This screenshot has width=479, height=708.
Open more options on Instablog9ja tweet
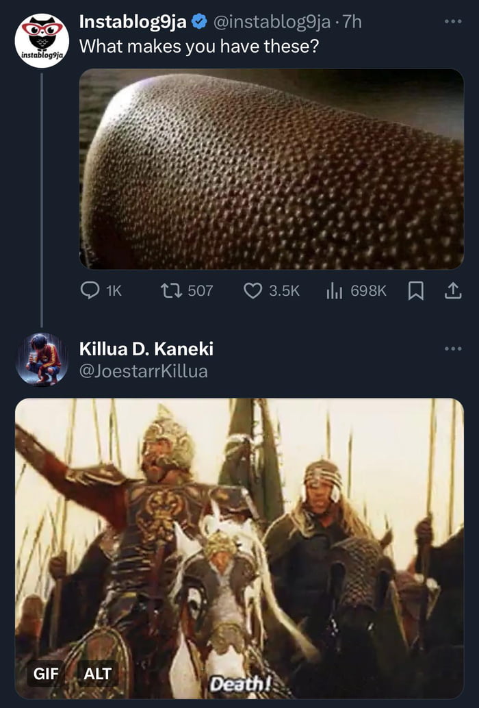452,22
